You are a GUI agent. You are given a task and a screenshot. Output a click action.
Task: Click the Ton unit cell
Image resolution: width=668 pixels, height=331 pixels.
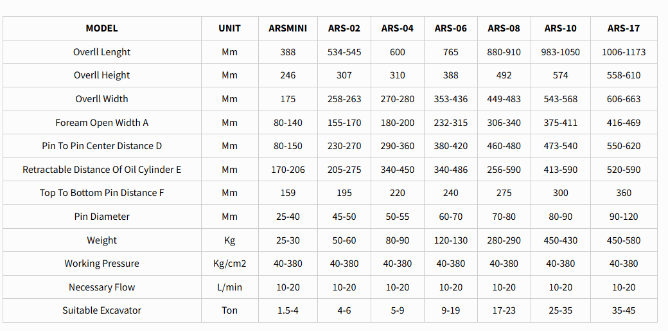pyautogui.click(x=229, y=310)
